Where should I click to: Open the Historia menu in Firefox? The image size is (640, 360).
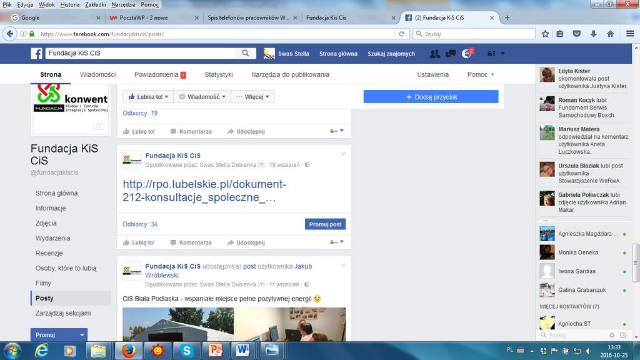pos(70,4)
